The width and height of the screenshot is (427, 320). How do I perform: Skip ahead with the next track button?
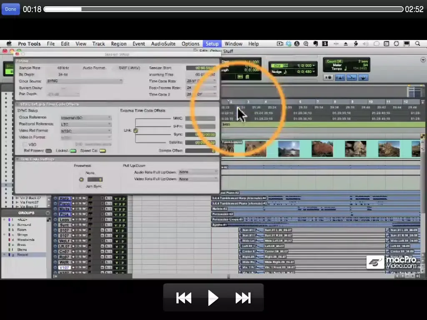tap(243, 297)
